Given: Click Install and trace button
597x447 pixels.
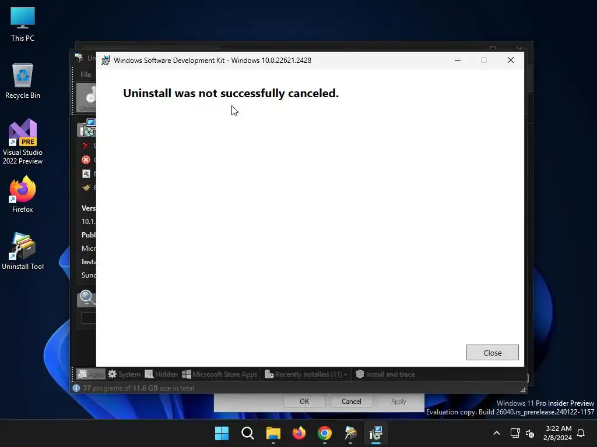Looking at the screenshot, I should [385, 374].
